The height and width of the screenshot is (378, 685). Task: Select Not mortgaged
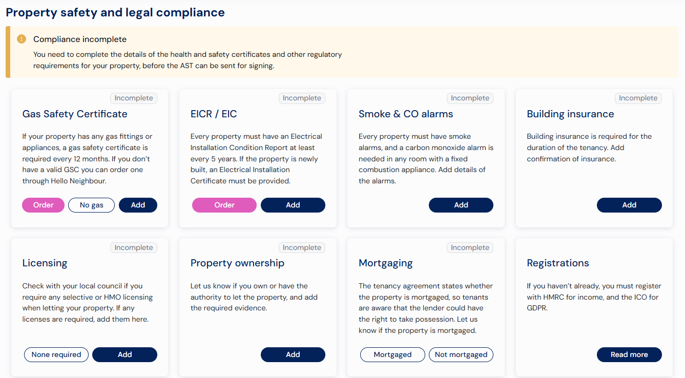pos(461,354)
